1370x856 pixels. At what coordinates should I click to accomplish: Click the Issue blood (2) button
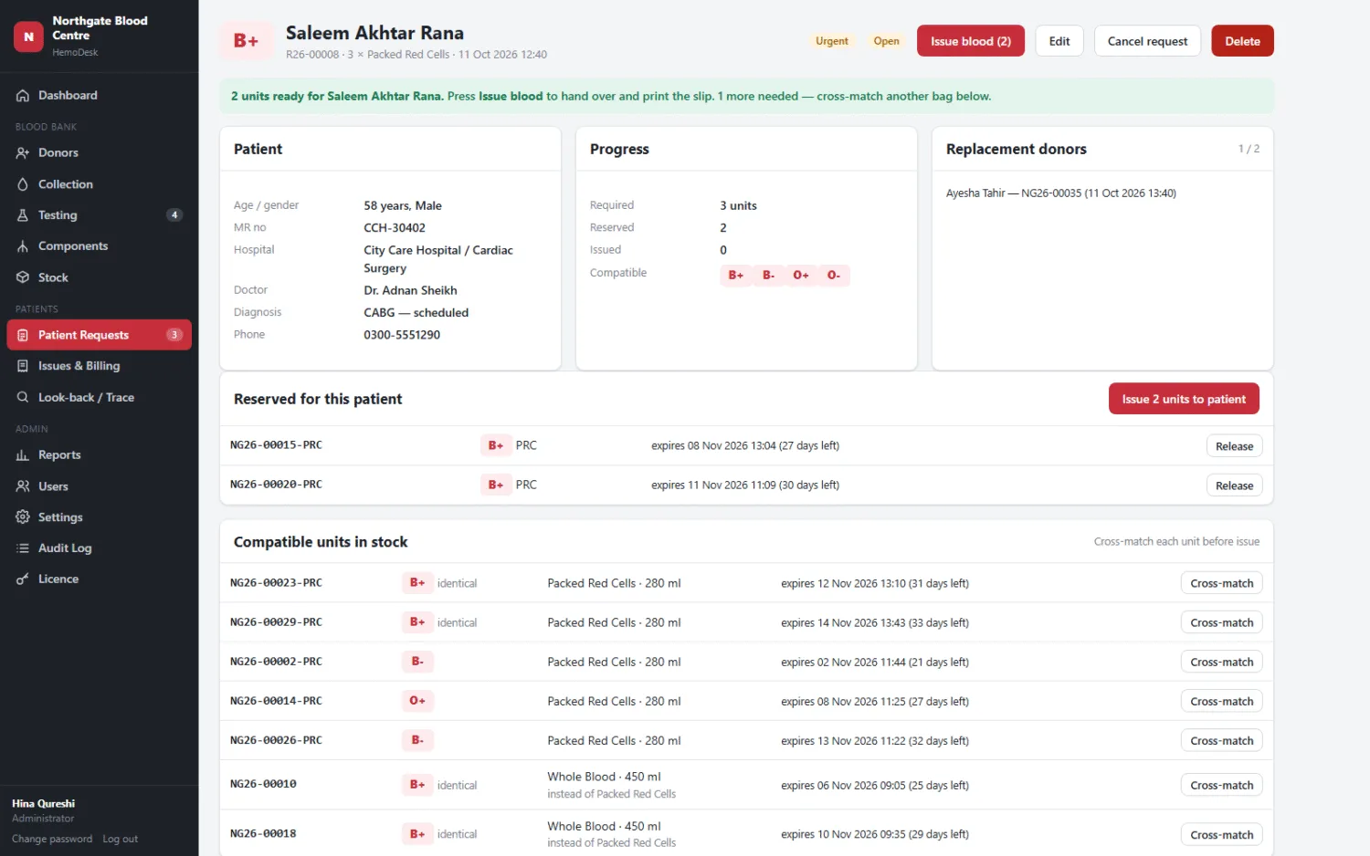[970, 41]
